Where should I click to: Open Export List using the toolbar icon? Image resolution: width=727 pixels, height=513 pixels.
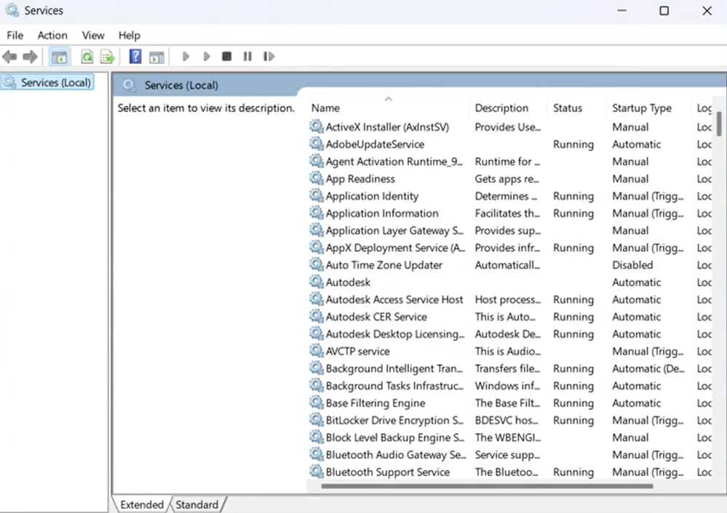[x=107, y=57]
